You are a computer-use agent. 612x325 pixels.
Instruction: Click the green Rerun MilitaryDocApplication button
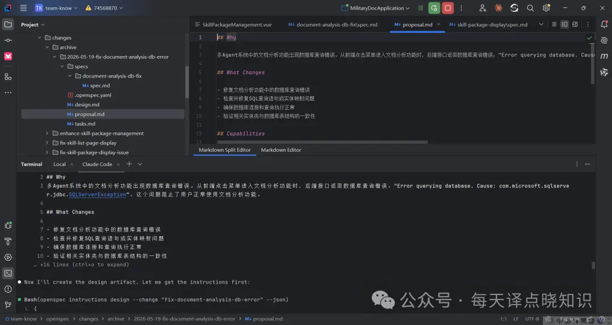click(434, 8)
